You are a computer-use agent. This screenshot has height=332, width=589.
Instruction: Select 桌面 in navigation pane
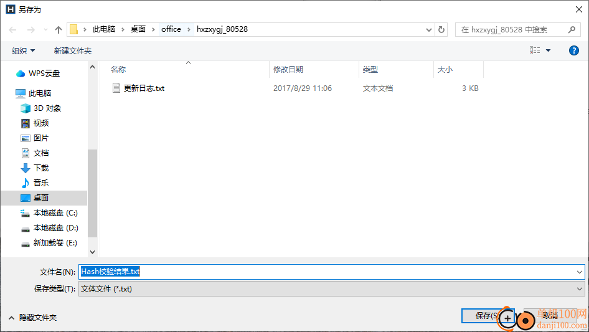click(x=44, y=198)
